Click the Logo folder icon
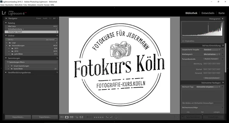 [x=10, y=43]
